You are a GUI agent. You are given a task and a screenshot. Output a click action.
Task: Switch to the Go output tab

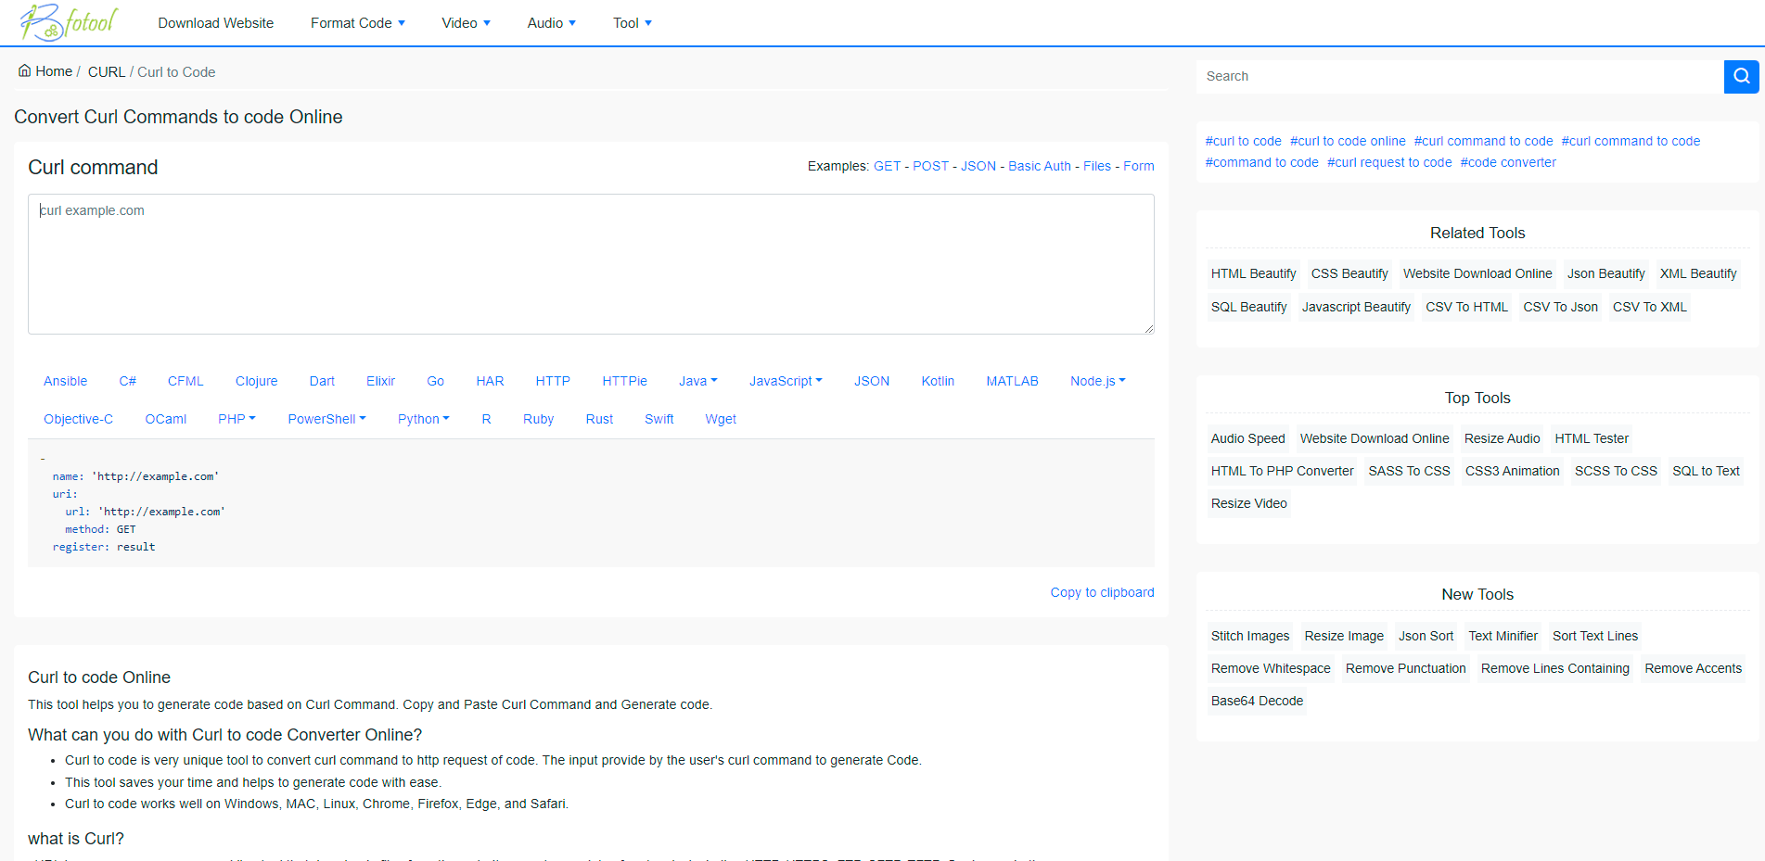point(435,381)
